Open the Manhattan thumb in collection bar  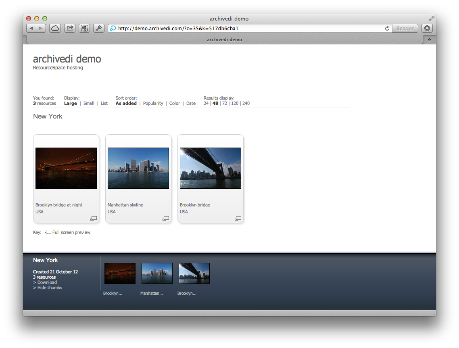[x=157, y=273]
